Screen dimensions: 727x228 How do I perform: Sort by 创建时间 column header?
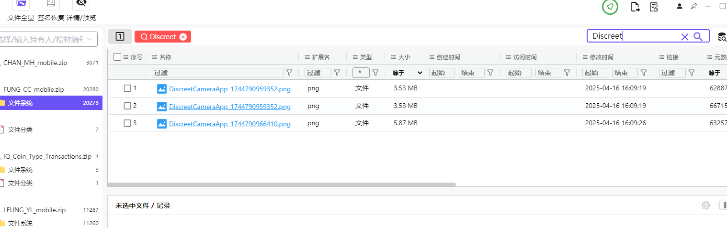448,57
